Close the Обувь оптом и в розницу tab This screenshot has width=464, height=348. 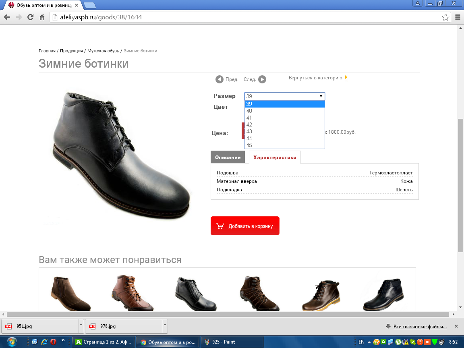click(x=77, y=5)
